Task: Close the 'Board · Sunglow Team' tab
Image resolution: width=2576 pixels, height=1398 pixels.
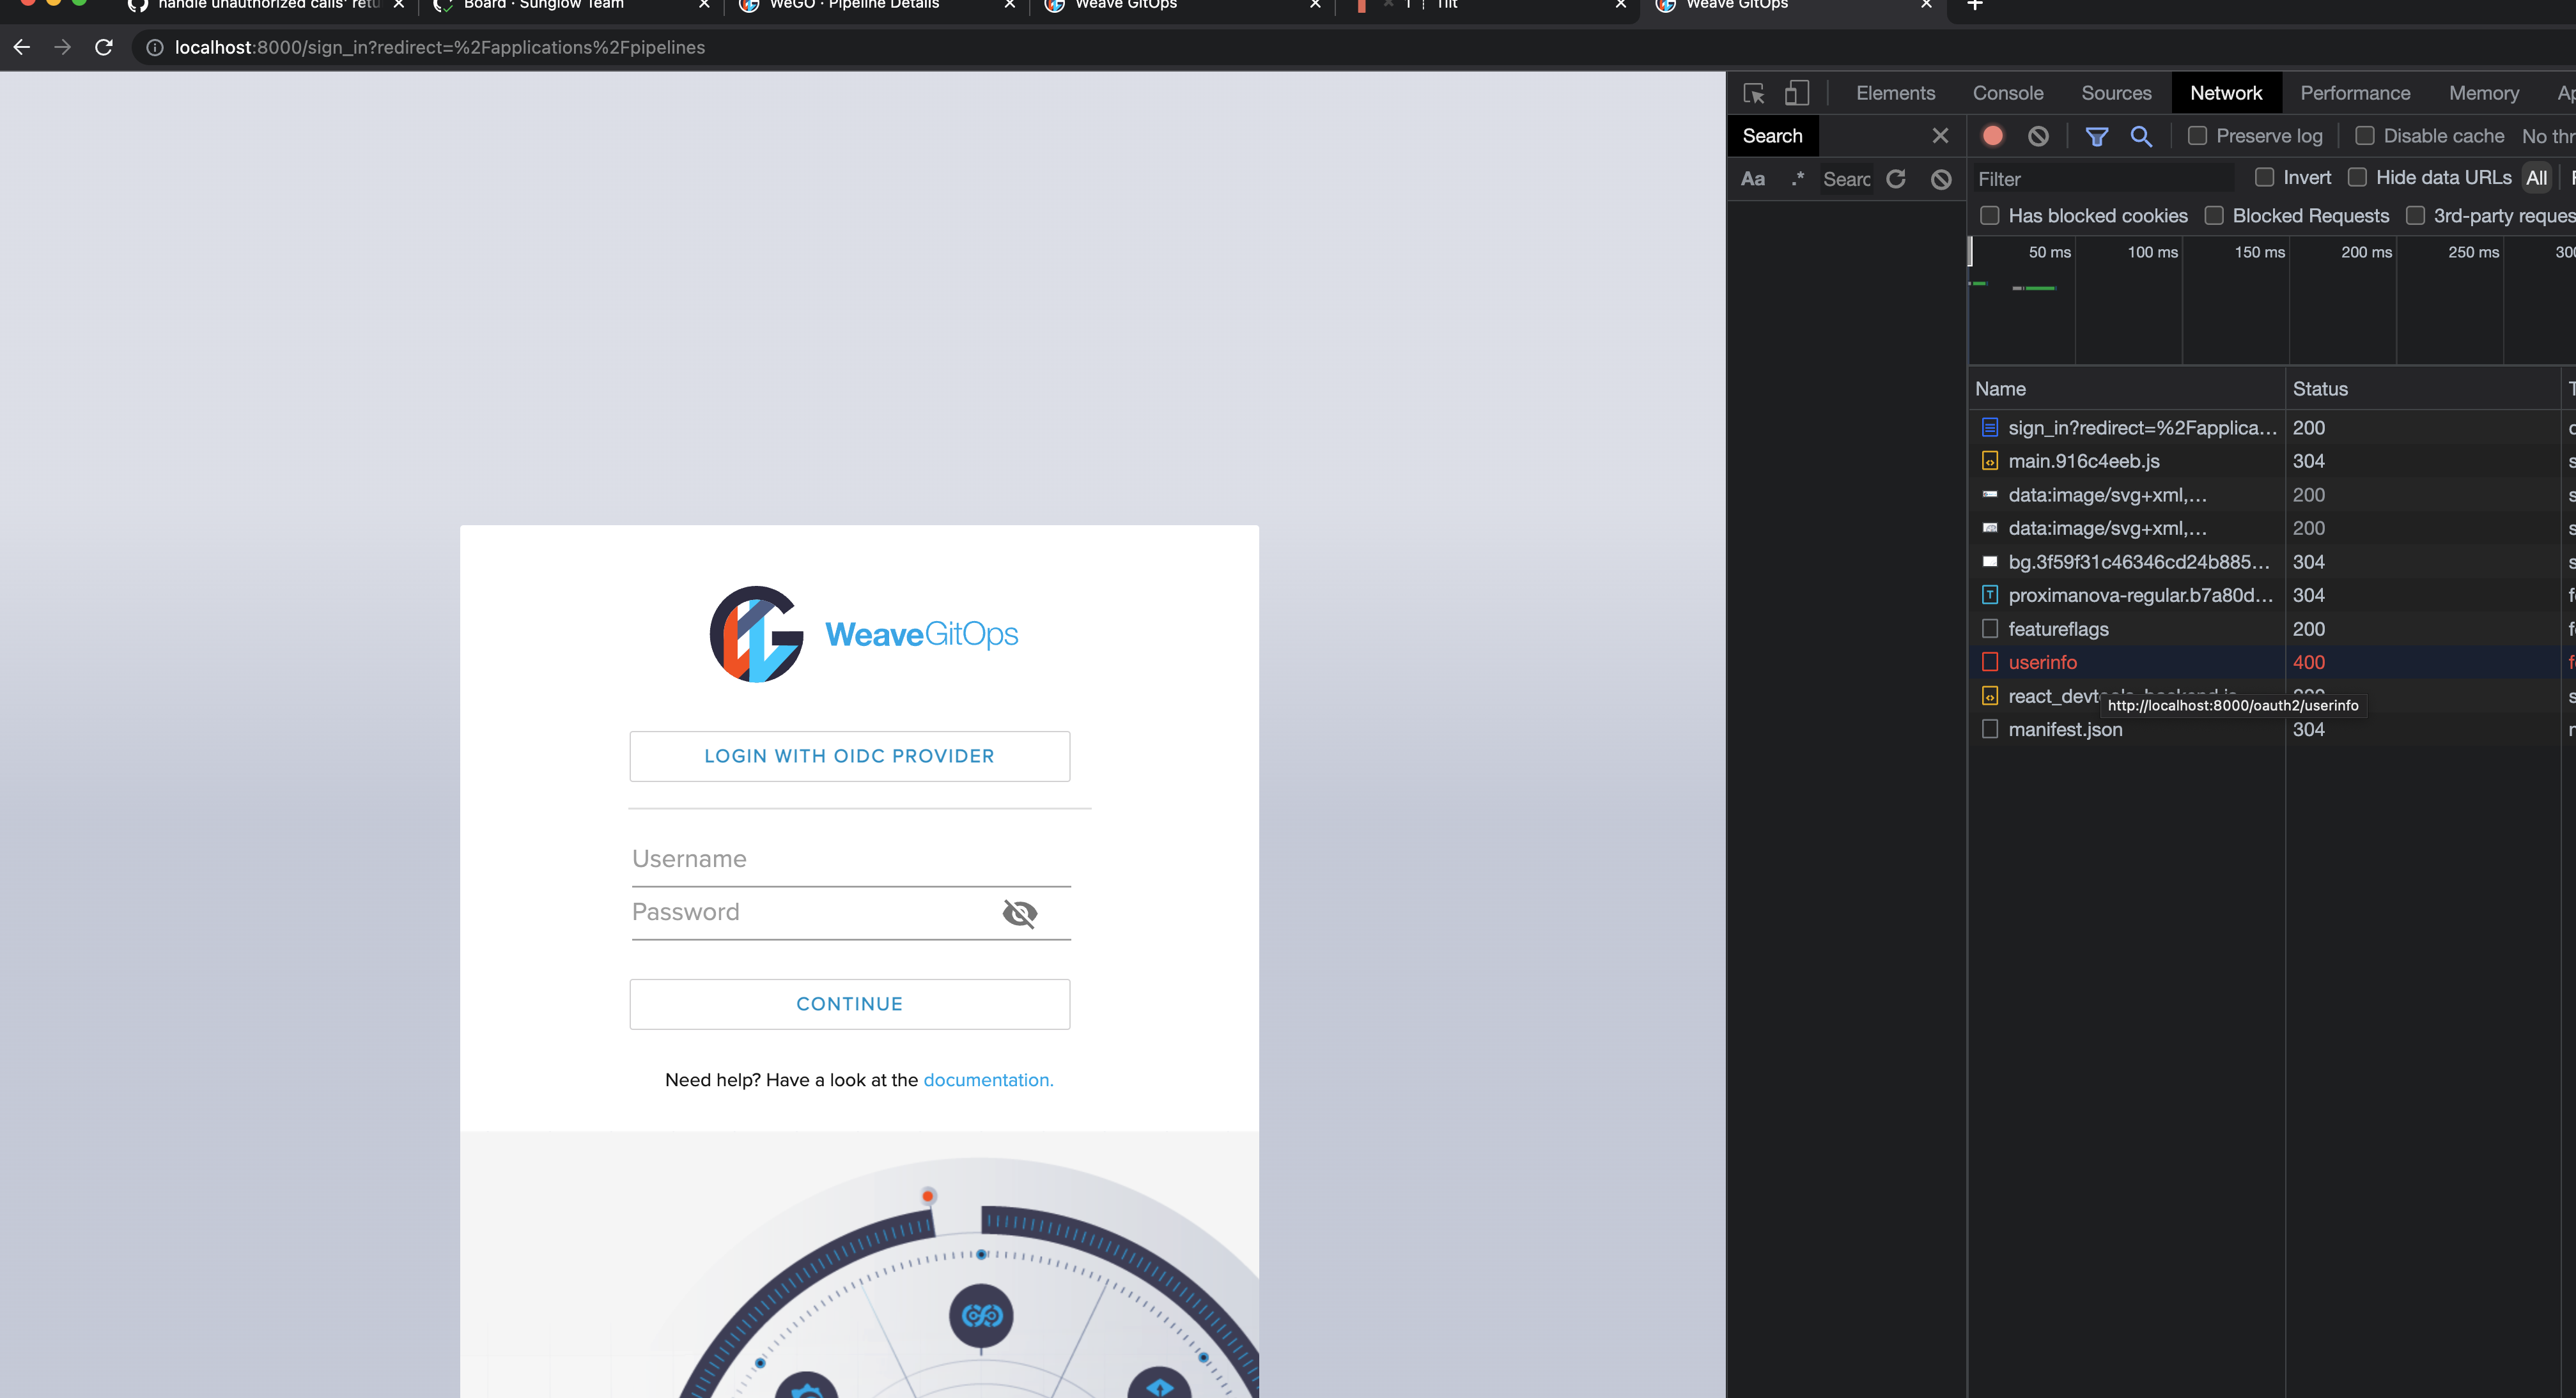Action: (x=704, y=5)
